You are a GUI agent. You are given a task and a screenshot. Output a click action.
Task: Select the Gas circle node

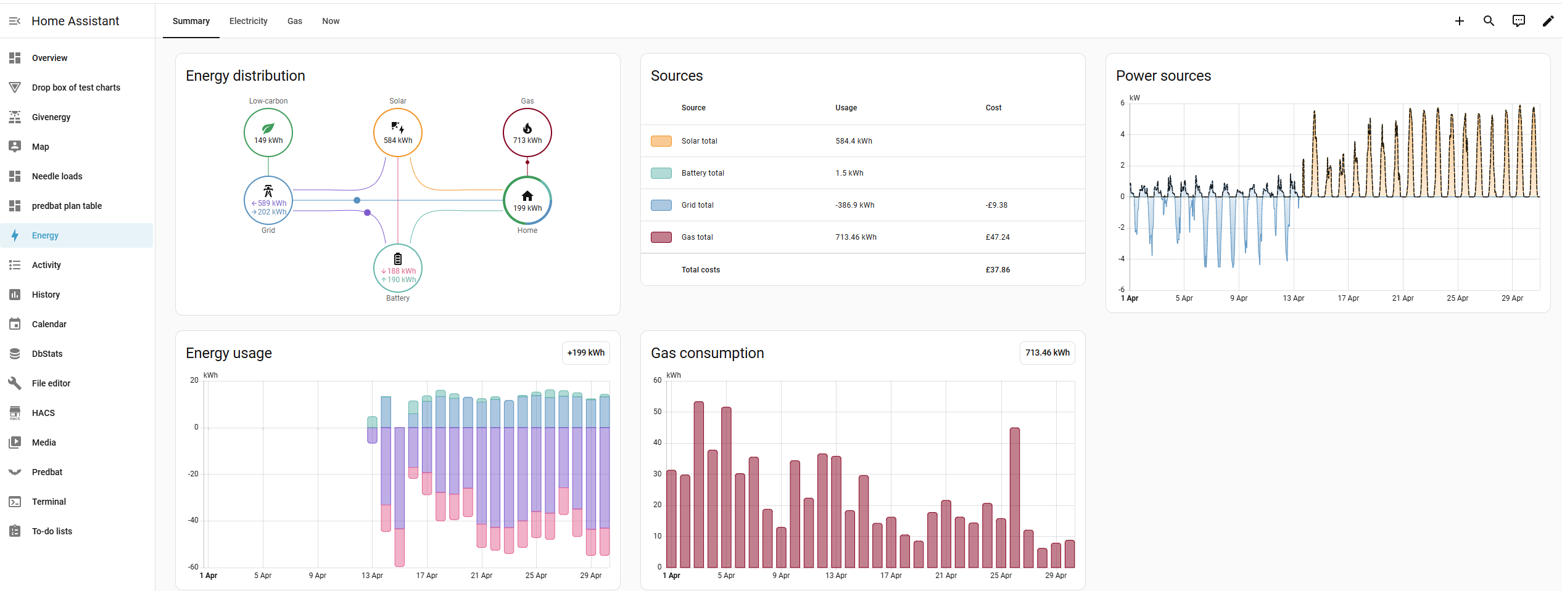[x=527, y=132]
